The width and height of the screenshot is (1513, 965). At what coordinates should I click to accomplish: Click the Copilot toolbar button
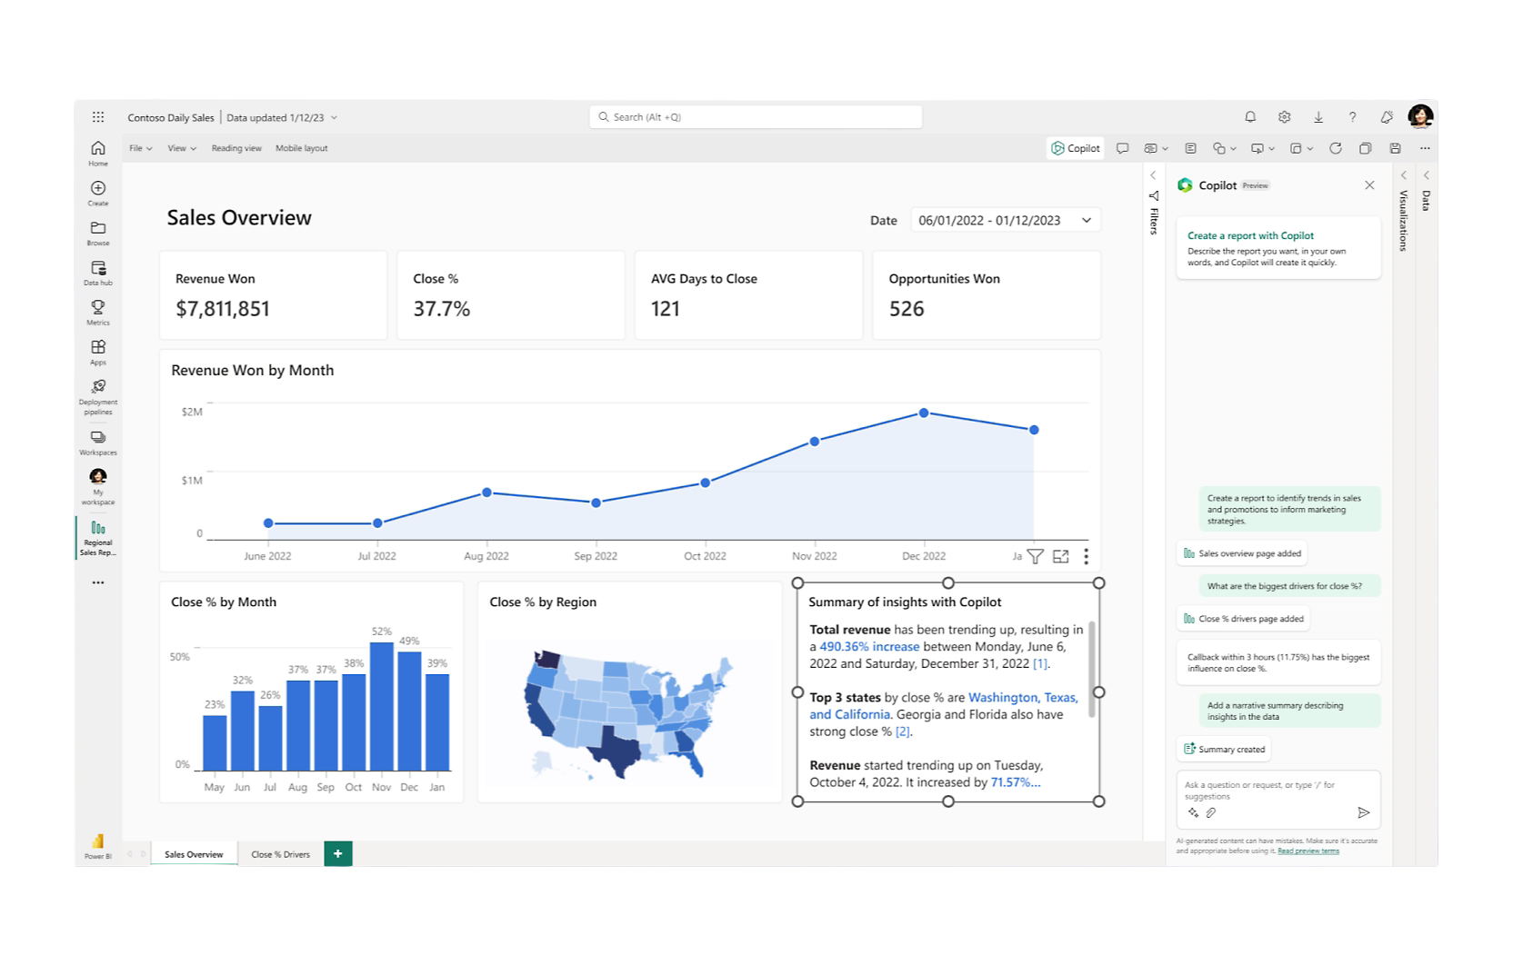point(1076,148)
